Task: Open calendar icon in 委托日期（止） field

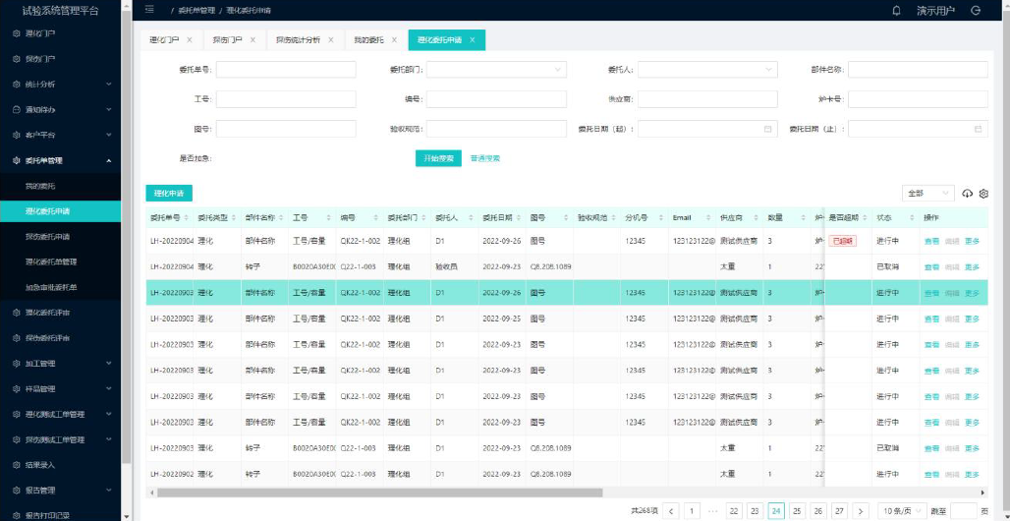Action: coord(978,129)
